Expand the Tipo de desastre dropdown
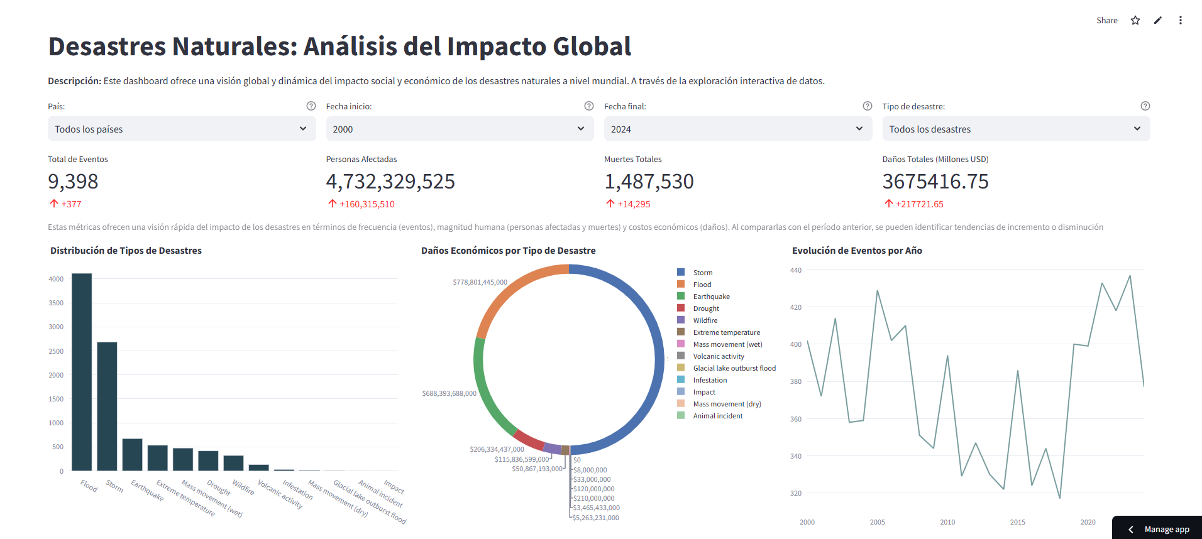The image size is (1202, 539). click(1016, 129)
